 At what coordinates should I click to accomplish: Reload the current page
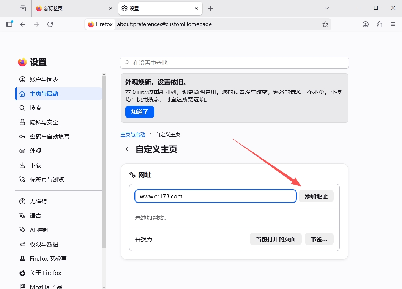coord(50,24)
